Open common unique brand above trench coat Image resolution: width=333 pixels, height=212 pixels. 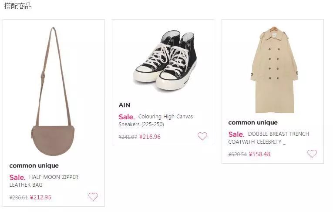[253, 122]
